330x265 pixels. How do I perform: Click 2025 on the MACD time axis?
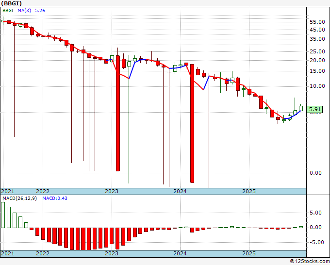pyautogui.click(x=249, y=253)
